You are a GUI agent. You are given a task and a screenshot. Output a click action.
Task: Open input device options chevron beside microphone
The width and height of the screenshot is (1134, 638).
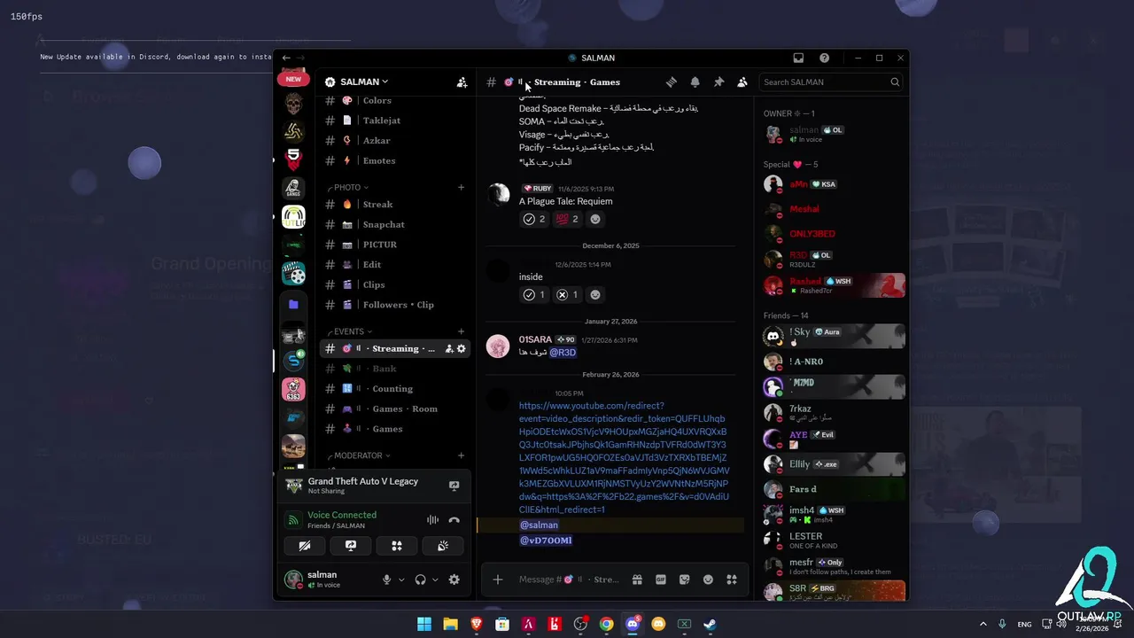coord(401,580)
